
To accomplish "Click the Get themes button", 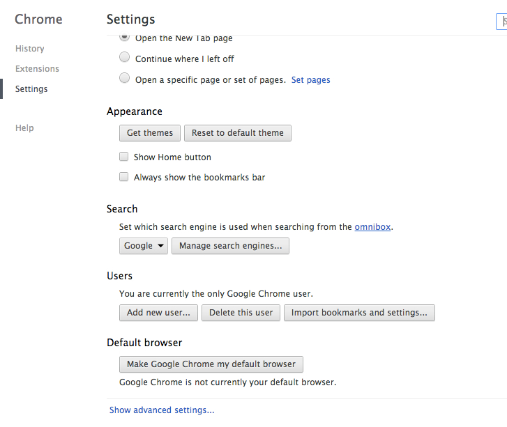I will click(150, 133).
